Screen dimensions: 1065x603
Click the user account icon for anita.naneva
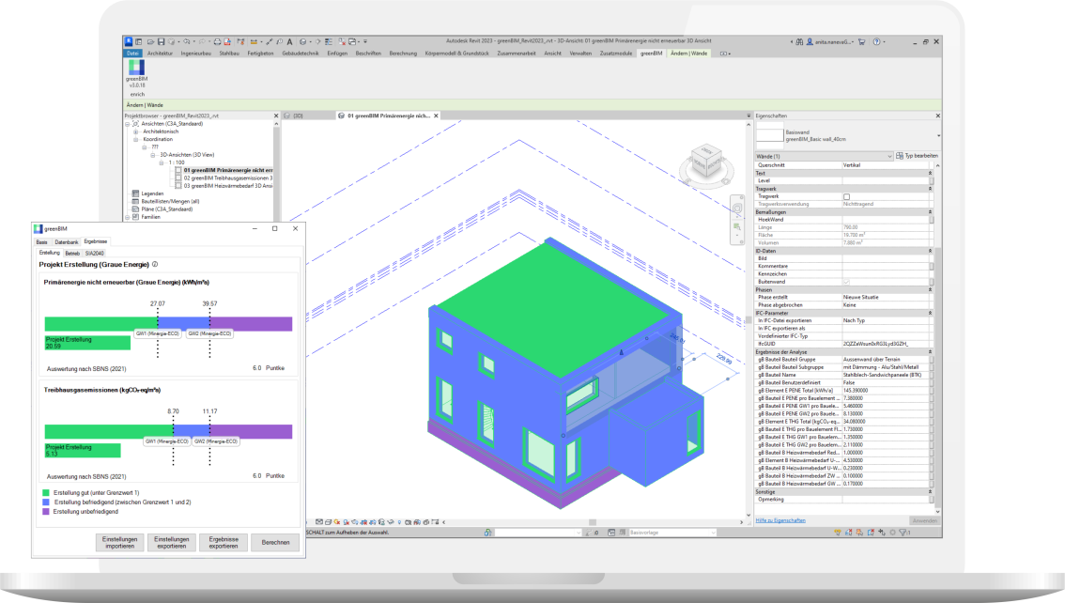coord(810,41)
